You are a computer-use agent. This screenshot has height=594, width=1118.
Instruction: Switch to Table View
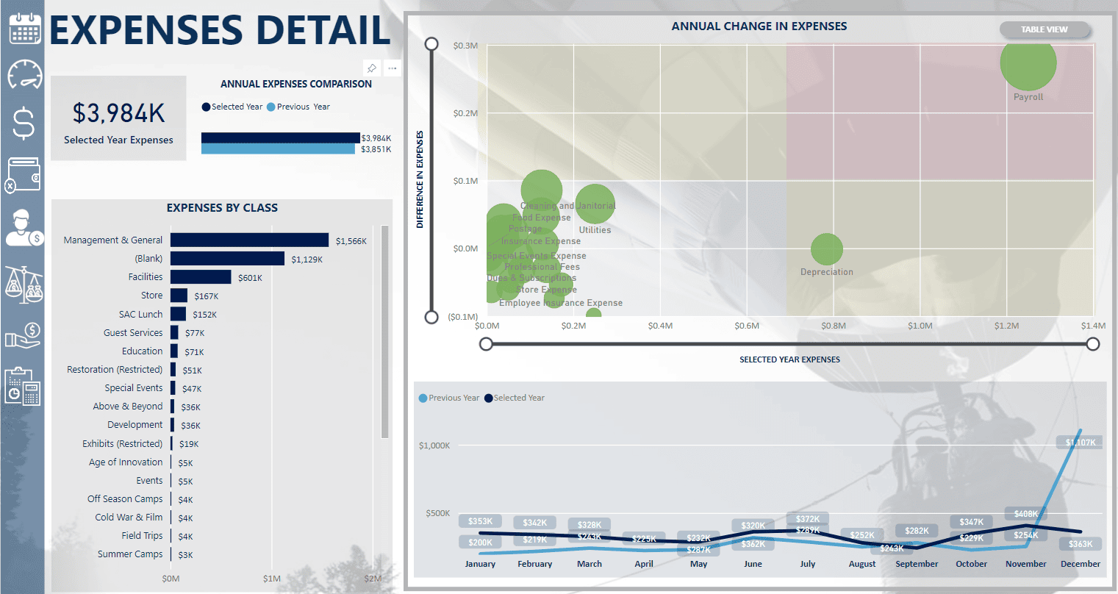point(1044,29)
